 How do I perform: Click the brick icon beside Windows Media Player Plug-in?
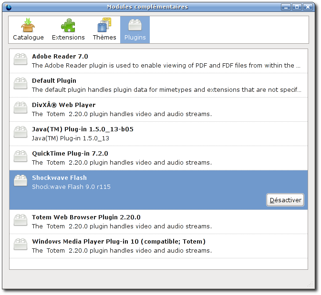[21, 245]
